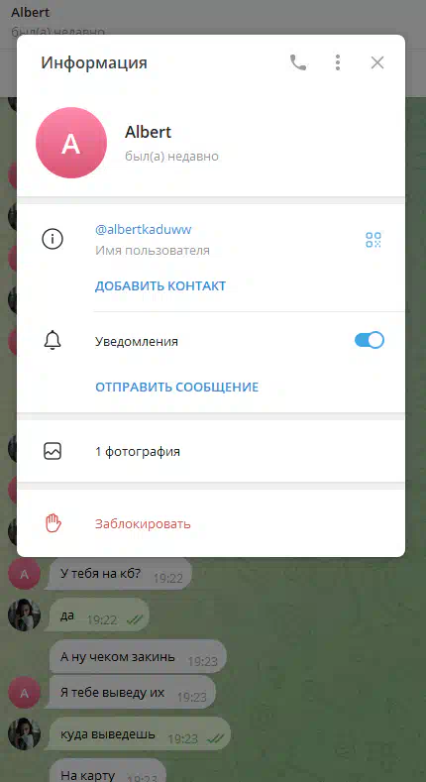Click the "А ну чеком закинь" message bubble

coord(138,657)
